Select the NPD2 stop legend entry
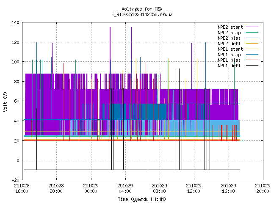Screen dimensions: 271x203 [x=229, y=33]
